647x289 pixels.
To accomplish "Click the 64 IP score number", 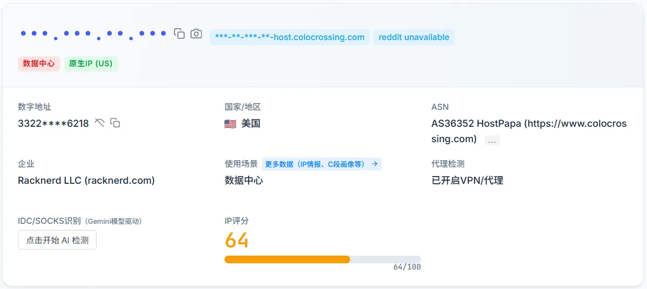I will pyautogui.click(x=237, y=240).
